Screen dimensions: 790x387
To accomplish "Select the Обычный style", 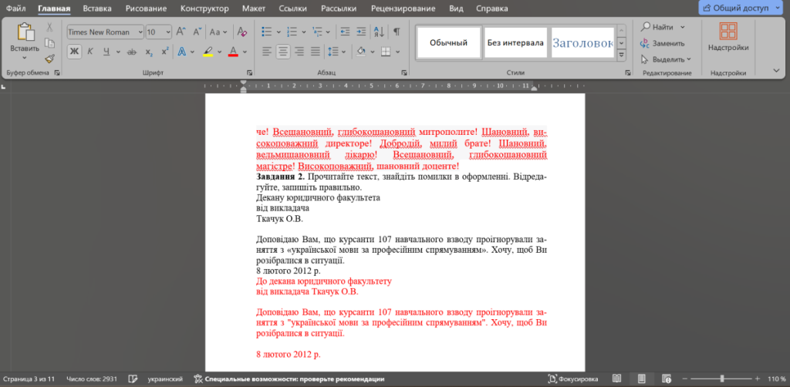I will point(448,42).
